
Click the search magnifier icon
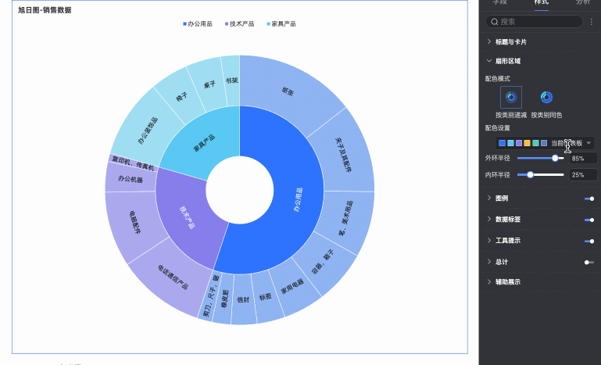coord(494,22)
